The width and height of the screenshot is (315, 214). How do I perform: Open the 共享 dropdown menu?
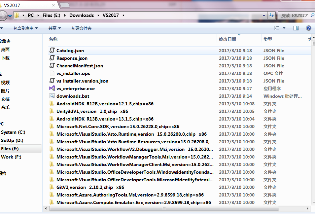(54, 28)
